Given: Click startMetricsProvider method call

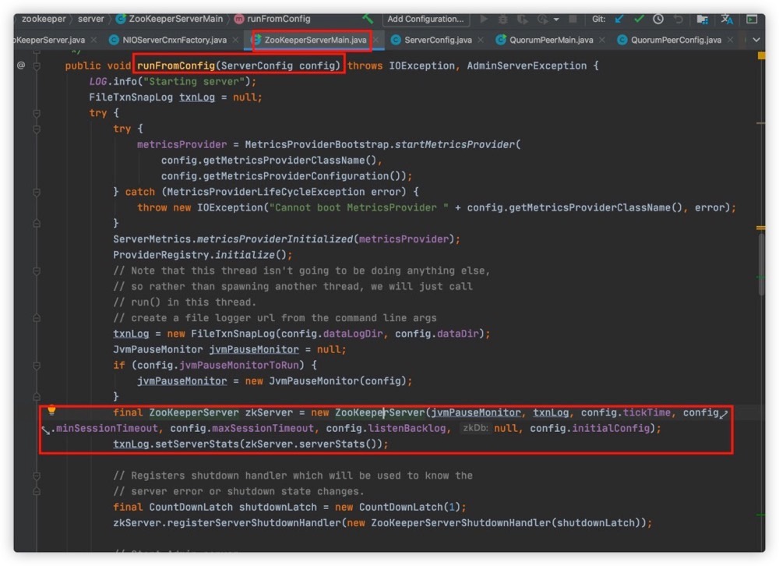Looking at the screenshot, I should point(455,144).
